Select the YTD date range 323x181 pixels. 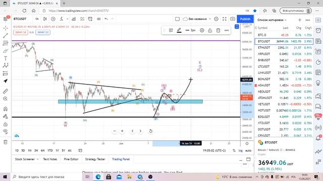click(x=50, y=150)
